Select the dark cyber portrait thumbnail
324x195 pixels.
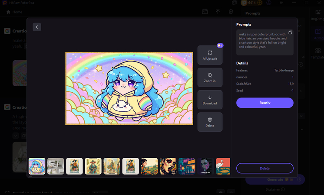pyautogui.click(x=205, y=166)
